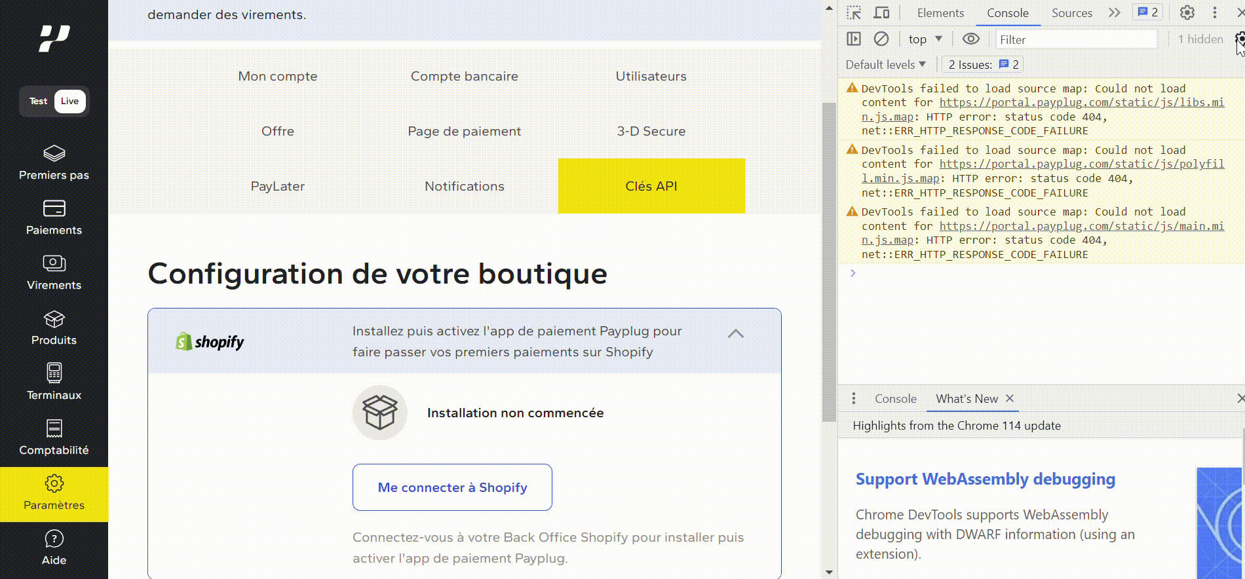
Task: Select What's New drawer tab
Action: tap(967, 398)
